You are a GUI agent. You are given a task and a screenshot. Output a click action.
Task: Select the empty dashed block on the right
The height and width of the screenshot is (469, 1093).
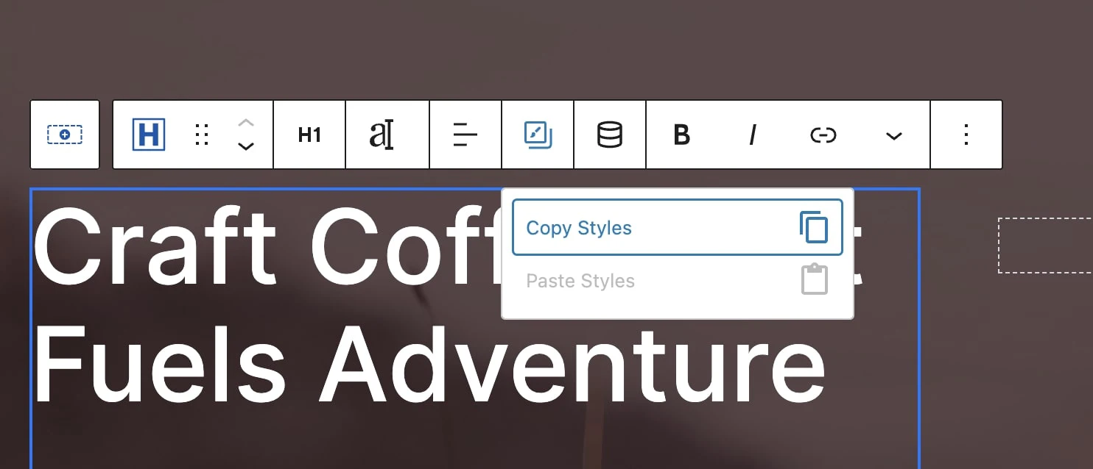pos(1046,246)
